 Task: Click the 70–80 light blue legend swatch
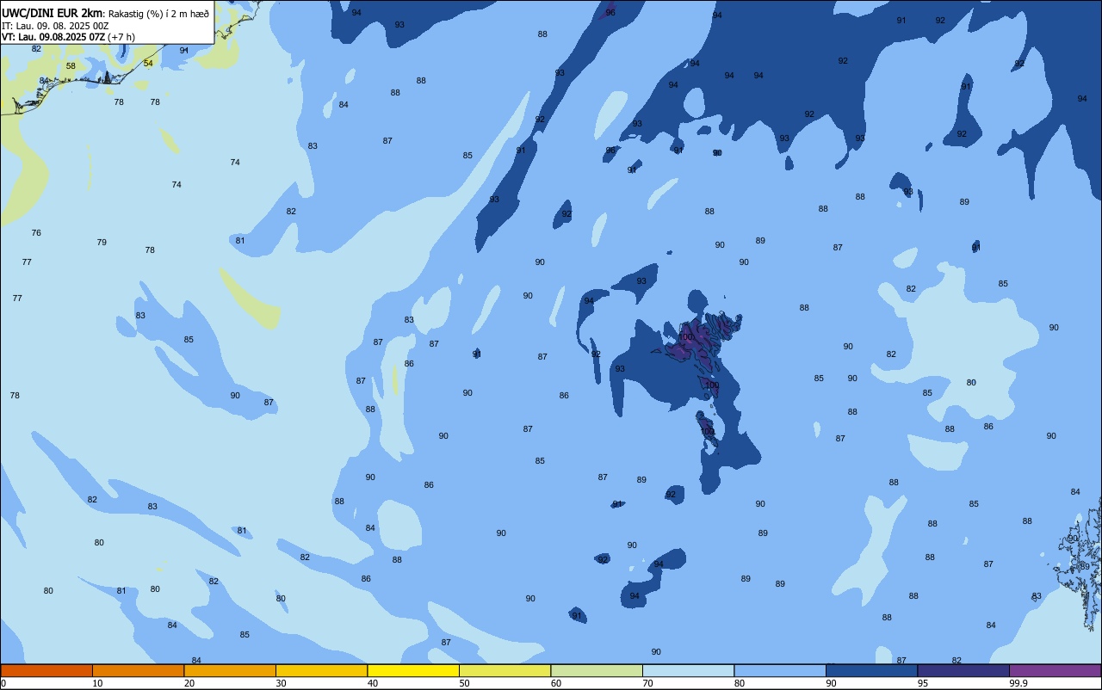(x=688, y=670)
